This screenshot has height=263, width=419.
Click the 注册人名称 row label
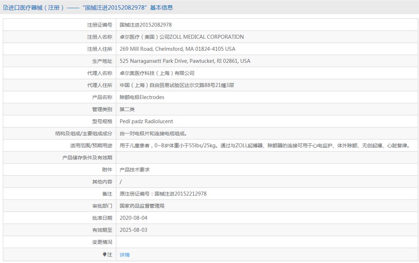(x=100, y=37)
